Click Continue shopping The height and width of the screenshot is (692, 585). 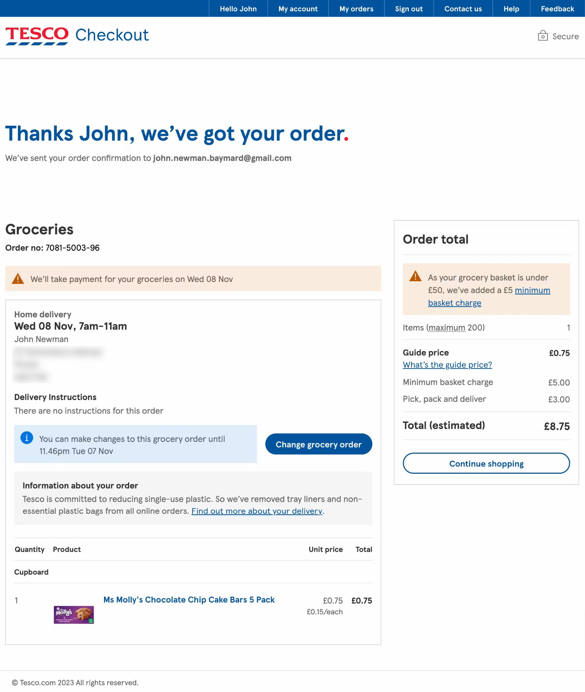point(486,463)
